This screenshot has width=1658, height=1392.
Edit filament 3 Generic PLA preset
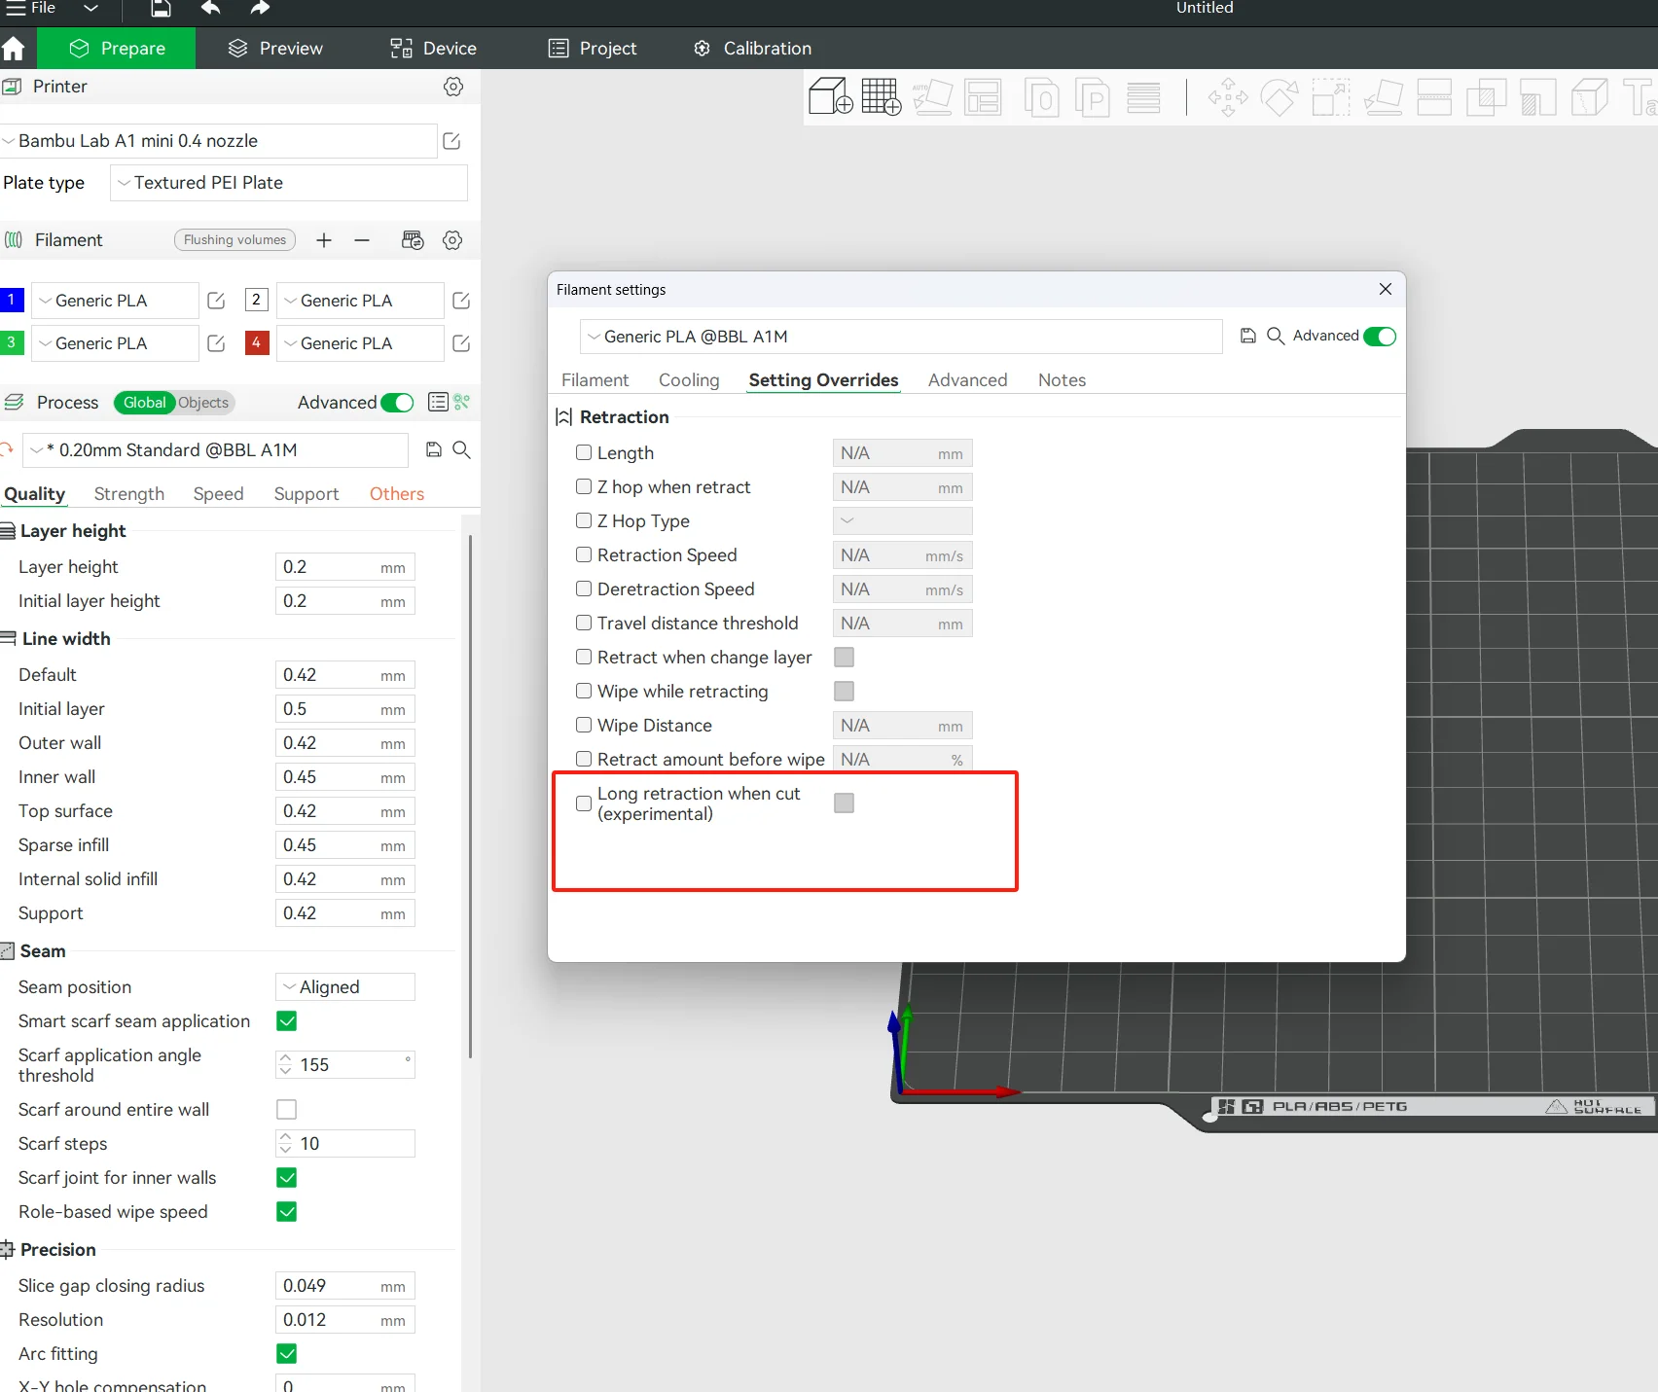coord(216,343)
